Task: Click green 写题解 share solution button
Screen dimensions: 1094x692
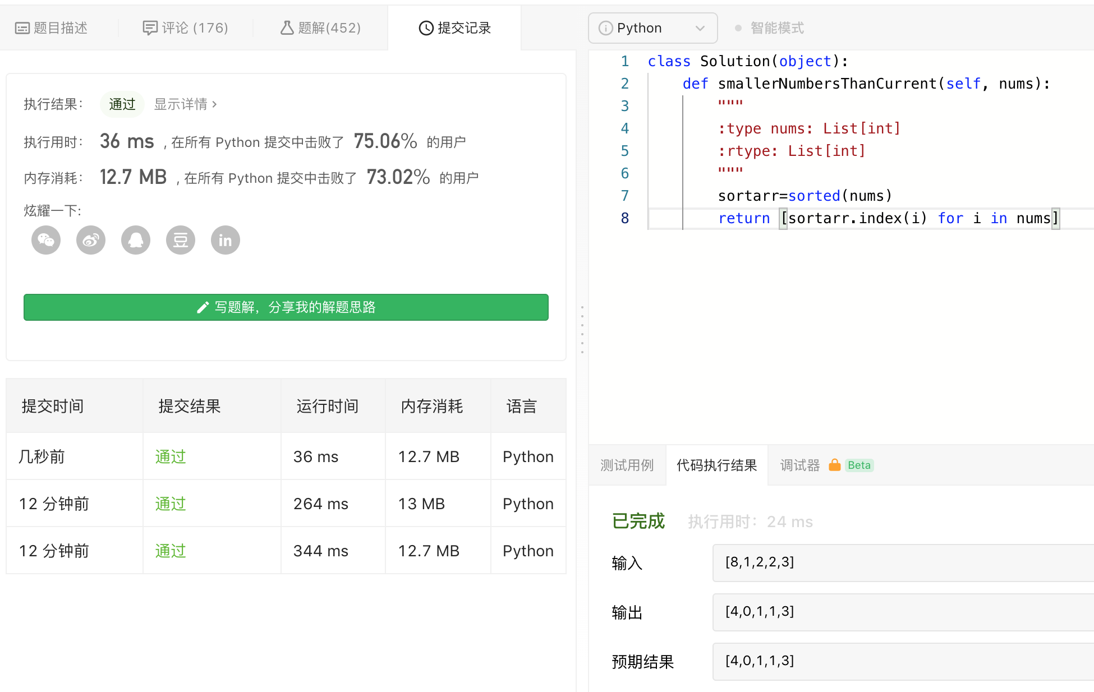Action: [x=286, y=307]
